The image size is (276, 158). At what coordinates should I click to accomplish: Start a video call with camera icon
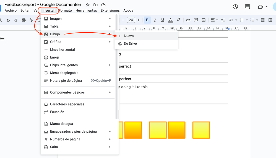point(261,7)
